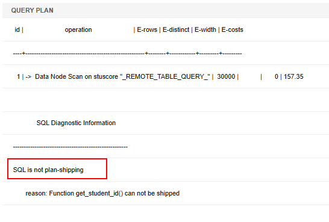The image size is (329, 222).
Task: Select the 30000 E-rows value
Action: [226, 76]
